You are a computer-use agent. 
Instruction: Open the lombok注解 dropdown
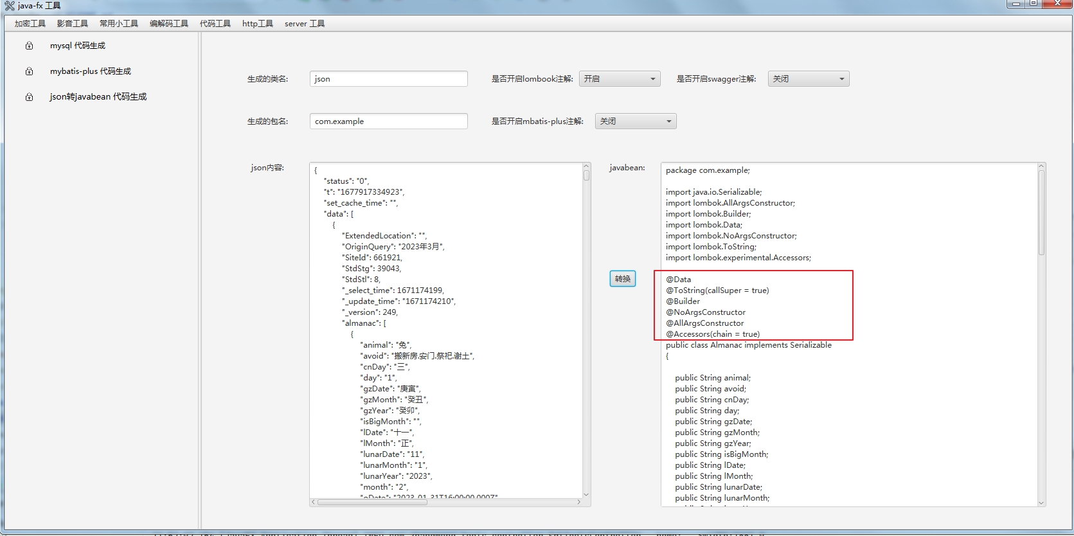click(619, 79)
